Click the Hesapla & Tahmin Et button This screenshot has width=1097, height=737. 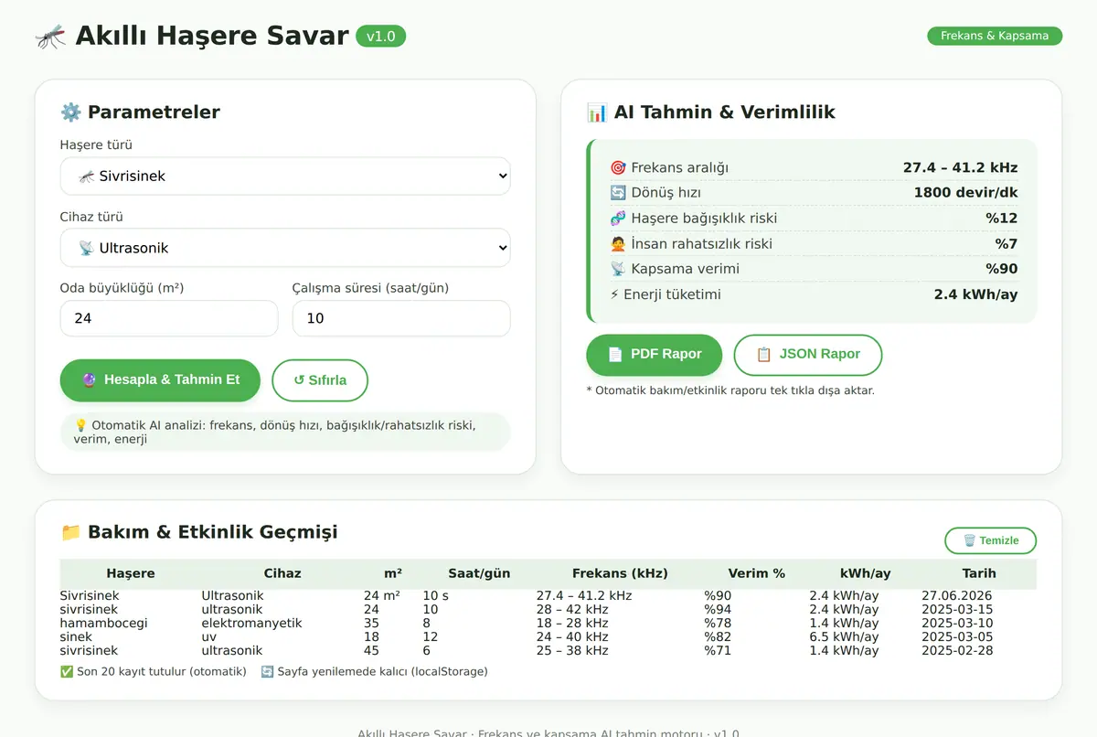tap(160, 379)
